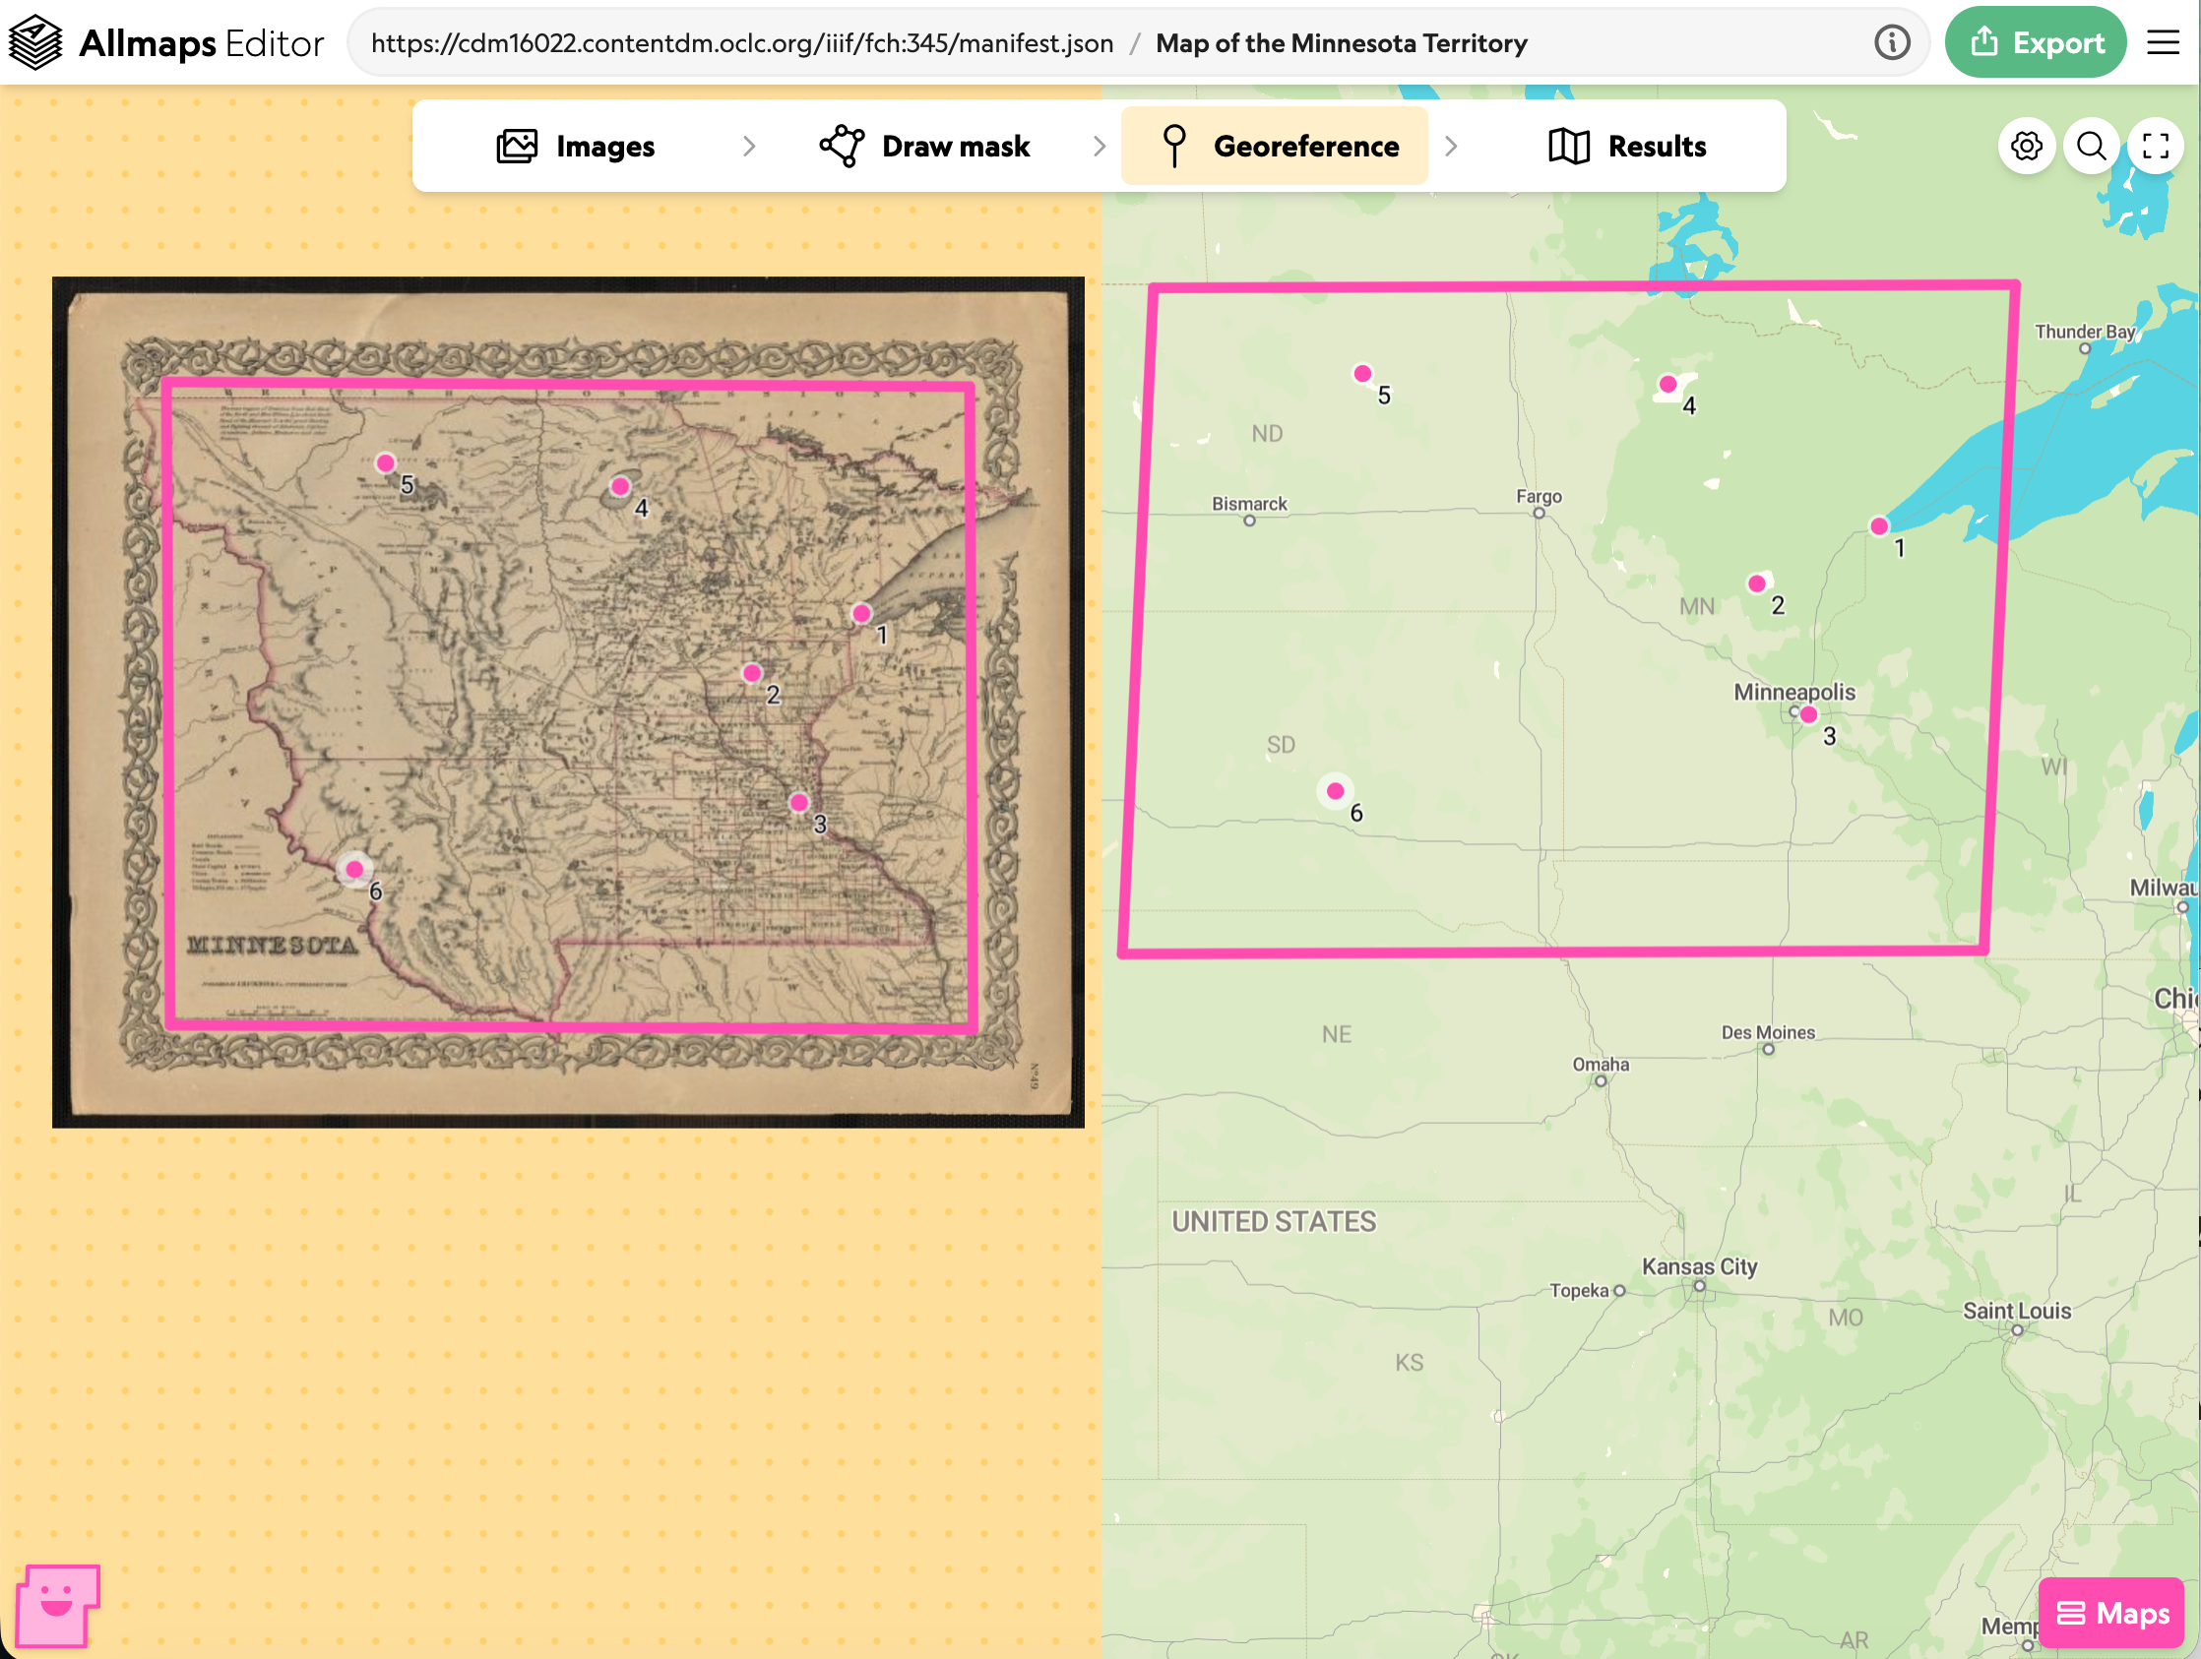Click the Des Moines label on basemap
This screenshot has height=1659, width=2201.
pos(1767,1031)
